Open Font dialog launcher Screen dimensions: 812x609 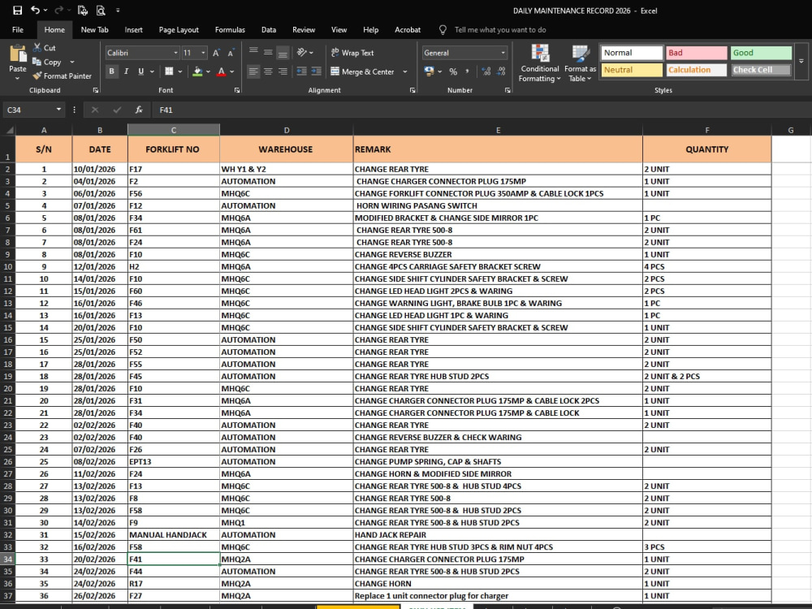tap(237, 90)
